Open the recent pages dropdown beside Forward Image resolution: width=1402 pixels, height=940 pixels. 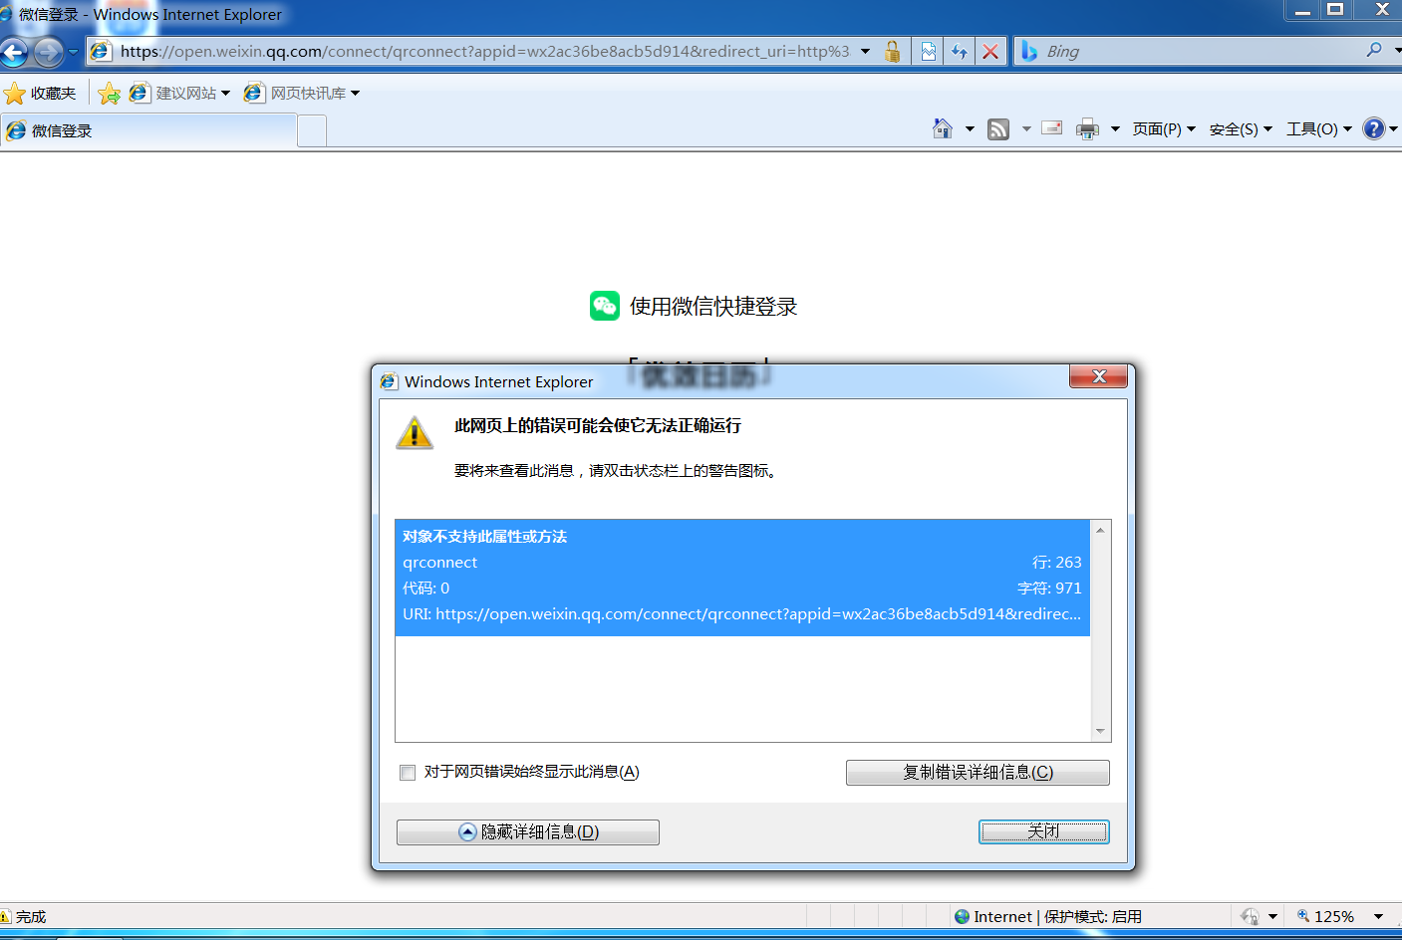(x=73, y=52)
